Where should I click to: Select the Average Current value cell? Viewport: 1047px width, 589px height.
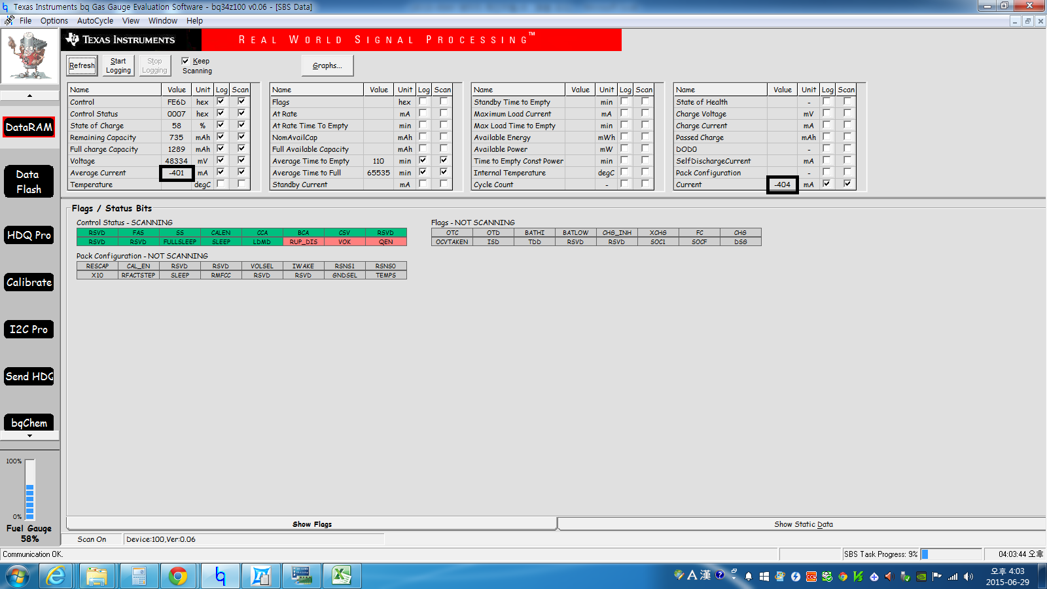tap(177, 173)
